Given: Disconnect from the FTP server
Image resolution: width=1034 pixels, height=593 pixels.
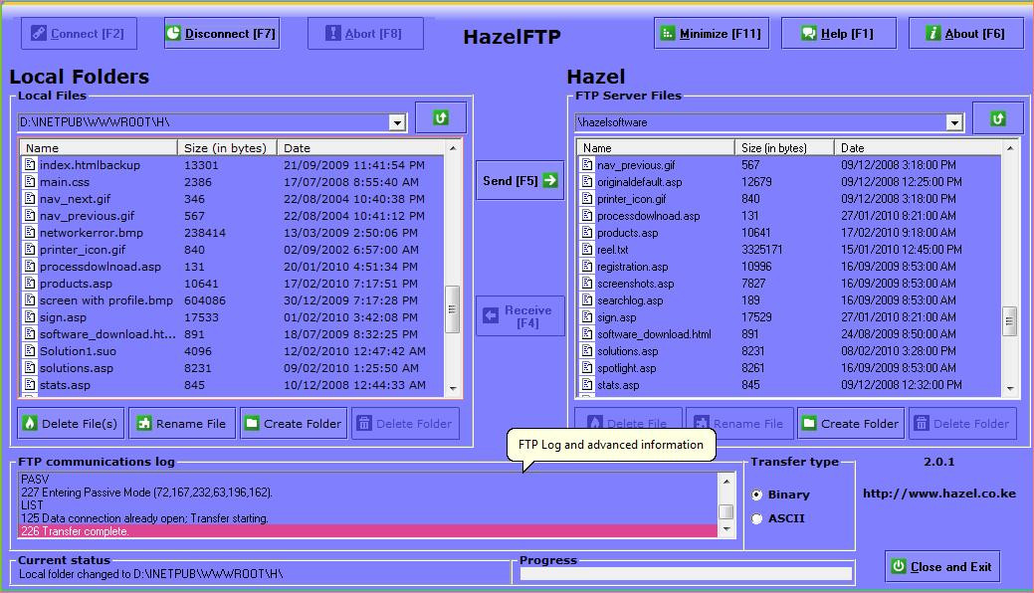Looking at the screenshot, I should tap(222, 34).
